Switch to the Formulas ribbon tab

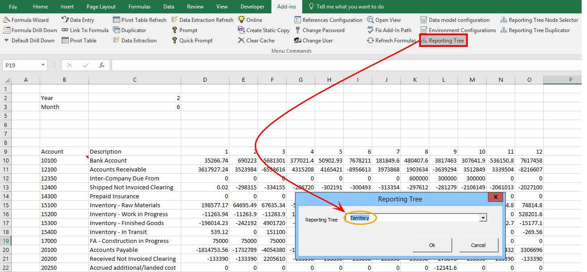point(139,7)
